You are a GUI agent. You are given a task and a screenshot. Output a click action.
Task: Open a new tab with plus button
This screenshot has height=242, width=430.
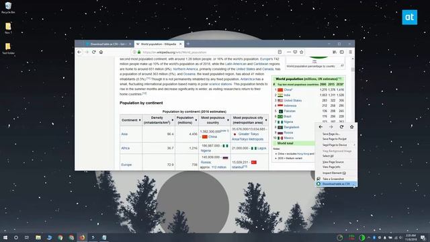(x=188, y=44)
